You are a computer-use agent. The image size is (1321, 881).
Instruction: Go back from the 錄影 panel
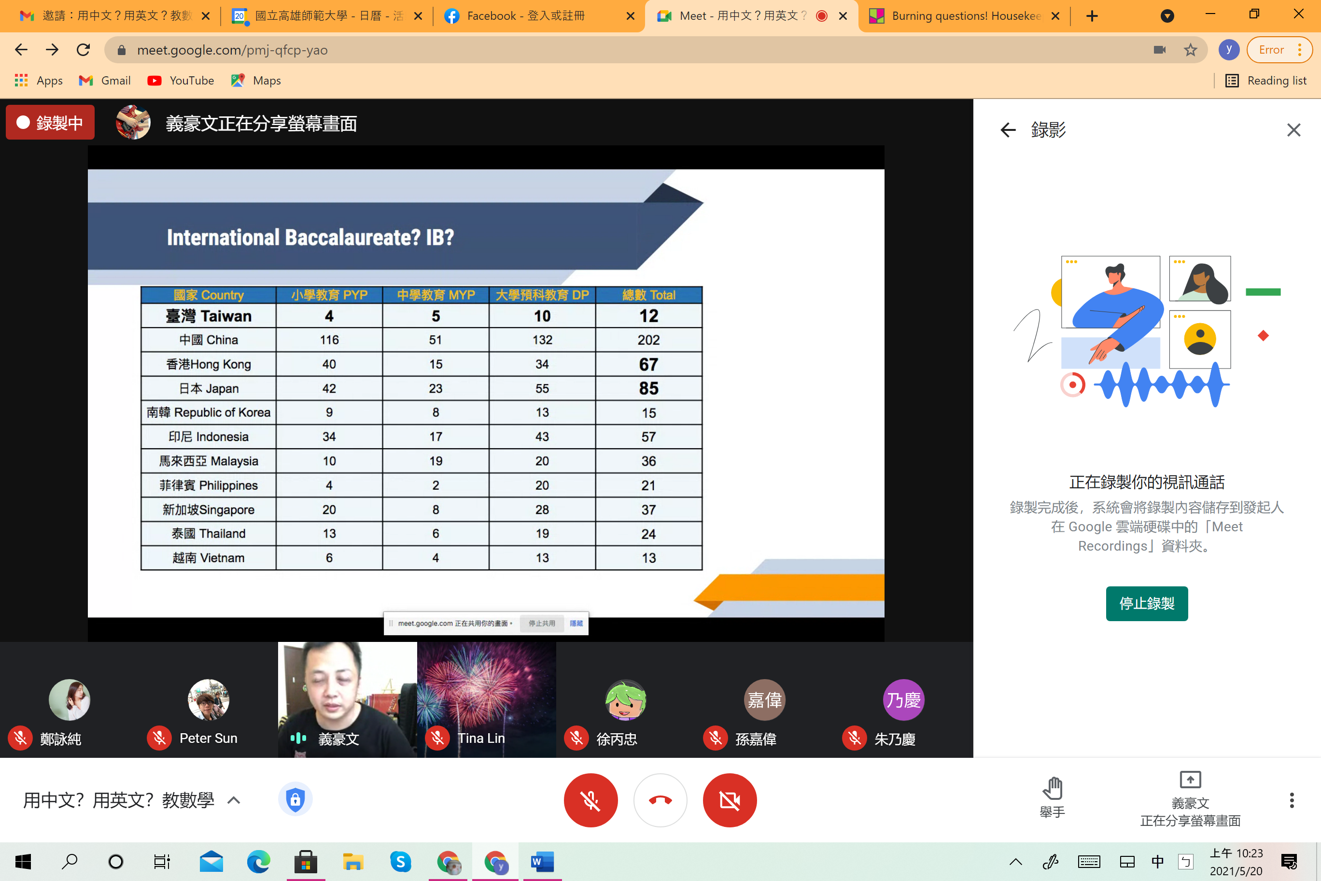[1008, 130]
